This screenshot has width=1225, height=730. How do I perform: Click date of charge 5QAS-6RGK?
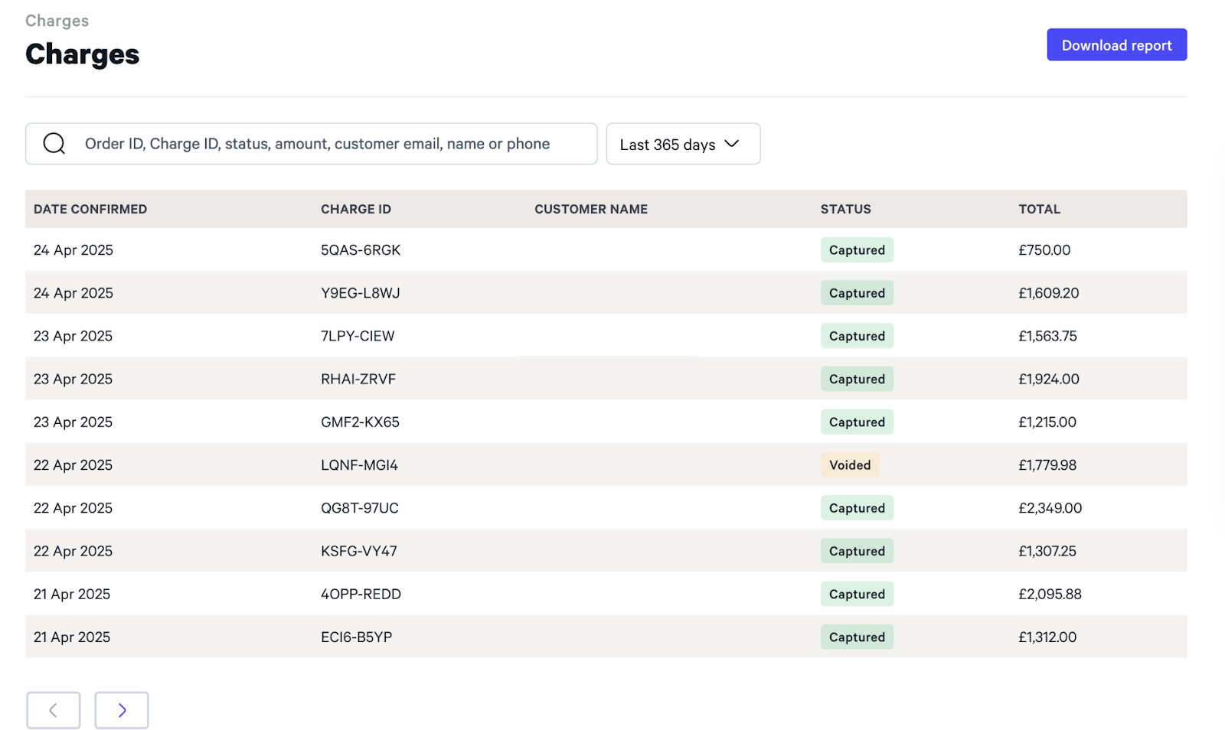click(73, 250)
